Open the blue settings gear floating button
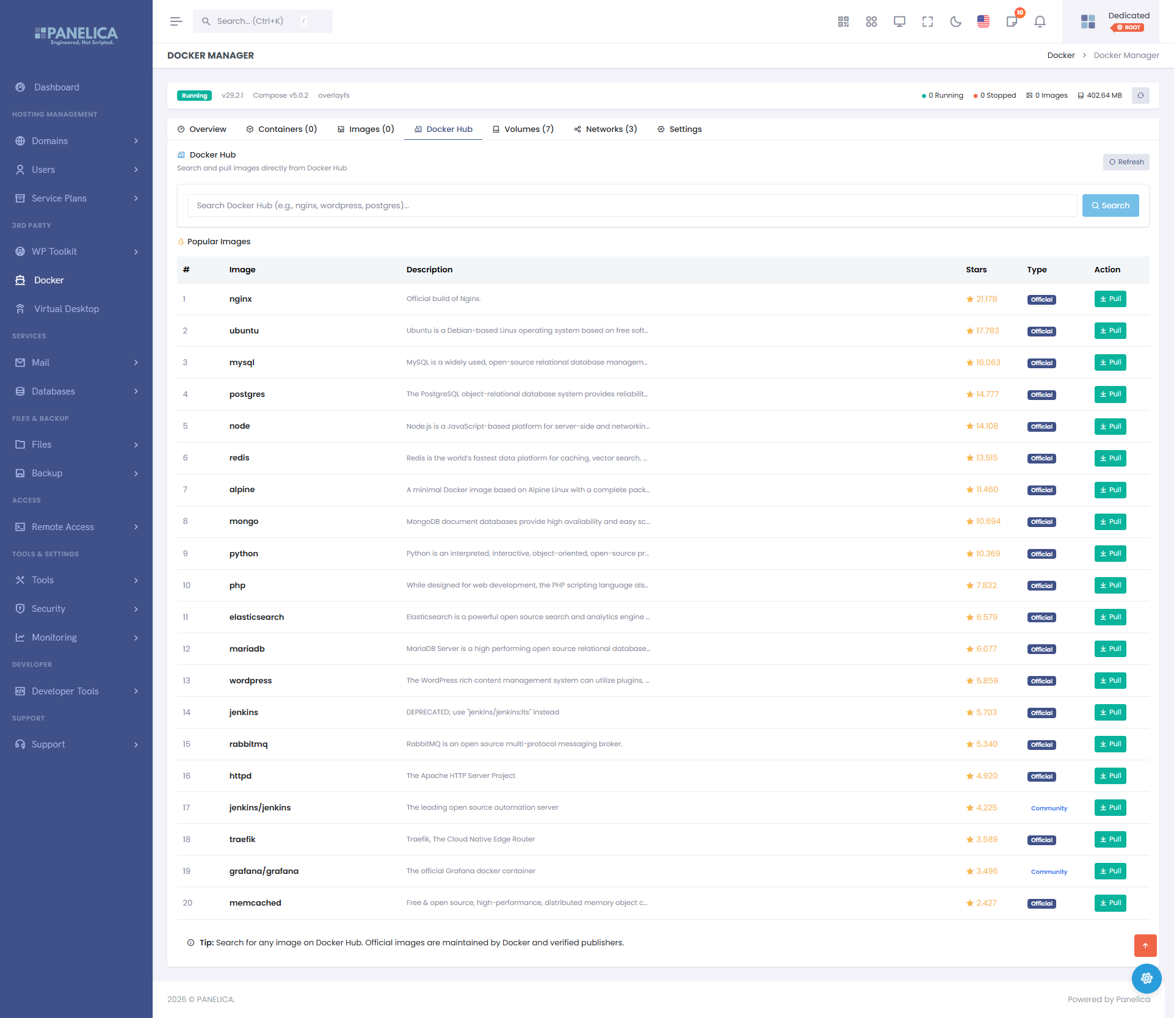 point(1147,978)
